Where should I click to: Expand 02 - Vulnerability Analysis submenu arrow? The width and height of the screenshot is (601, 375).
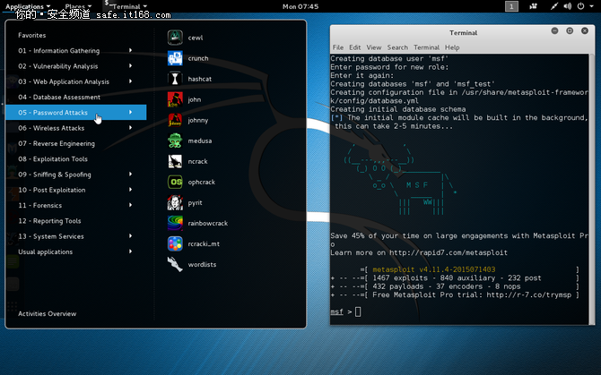pos(131,65)
